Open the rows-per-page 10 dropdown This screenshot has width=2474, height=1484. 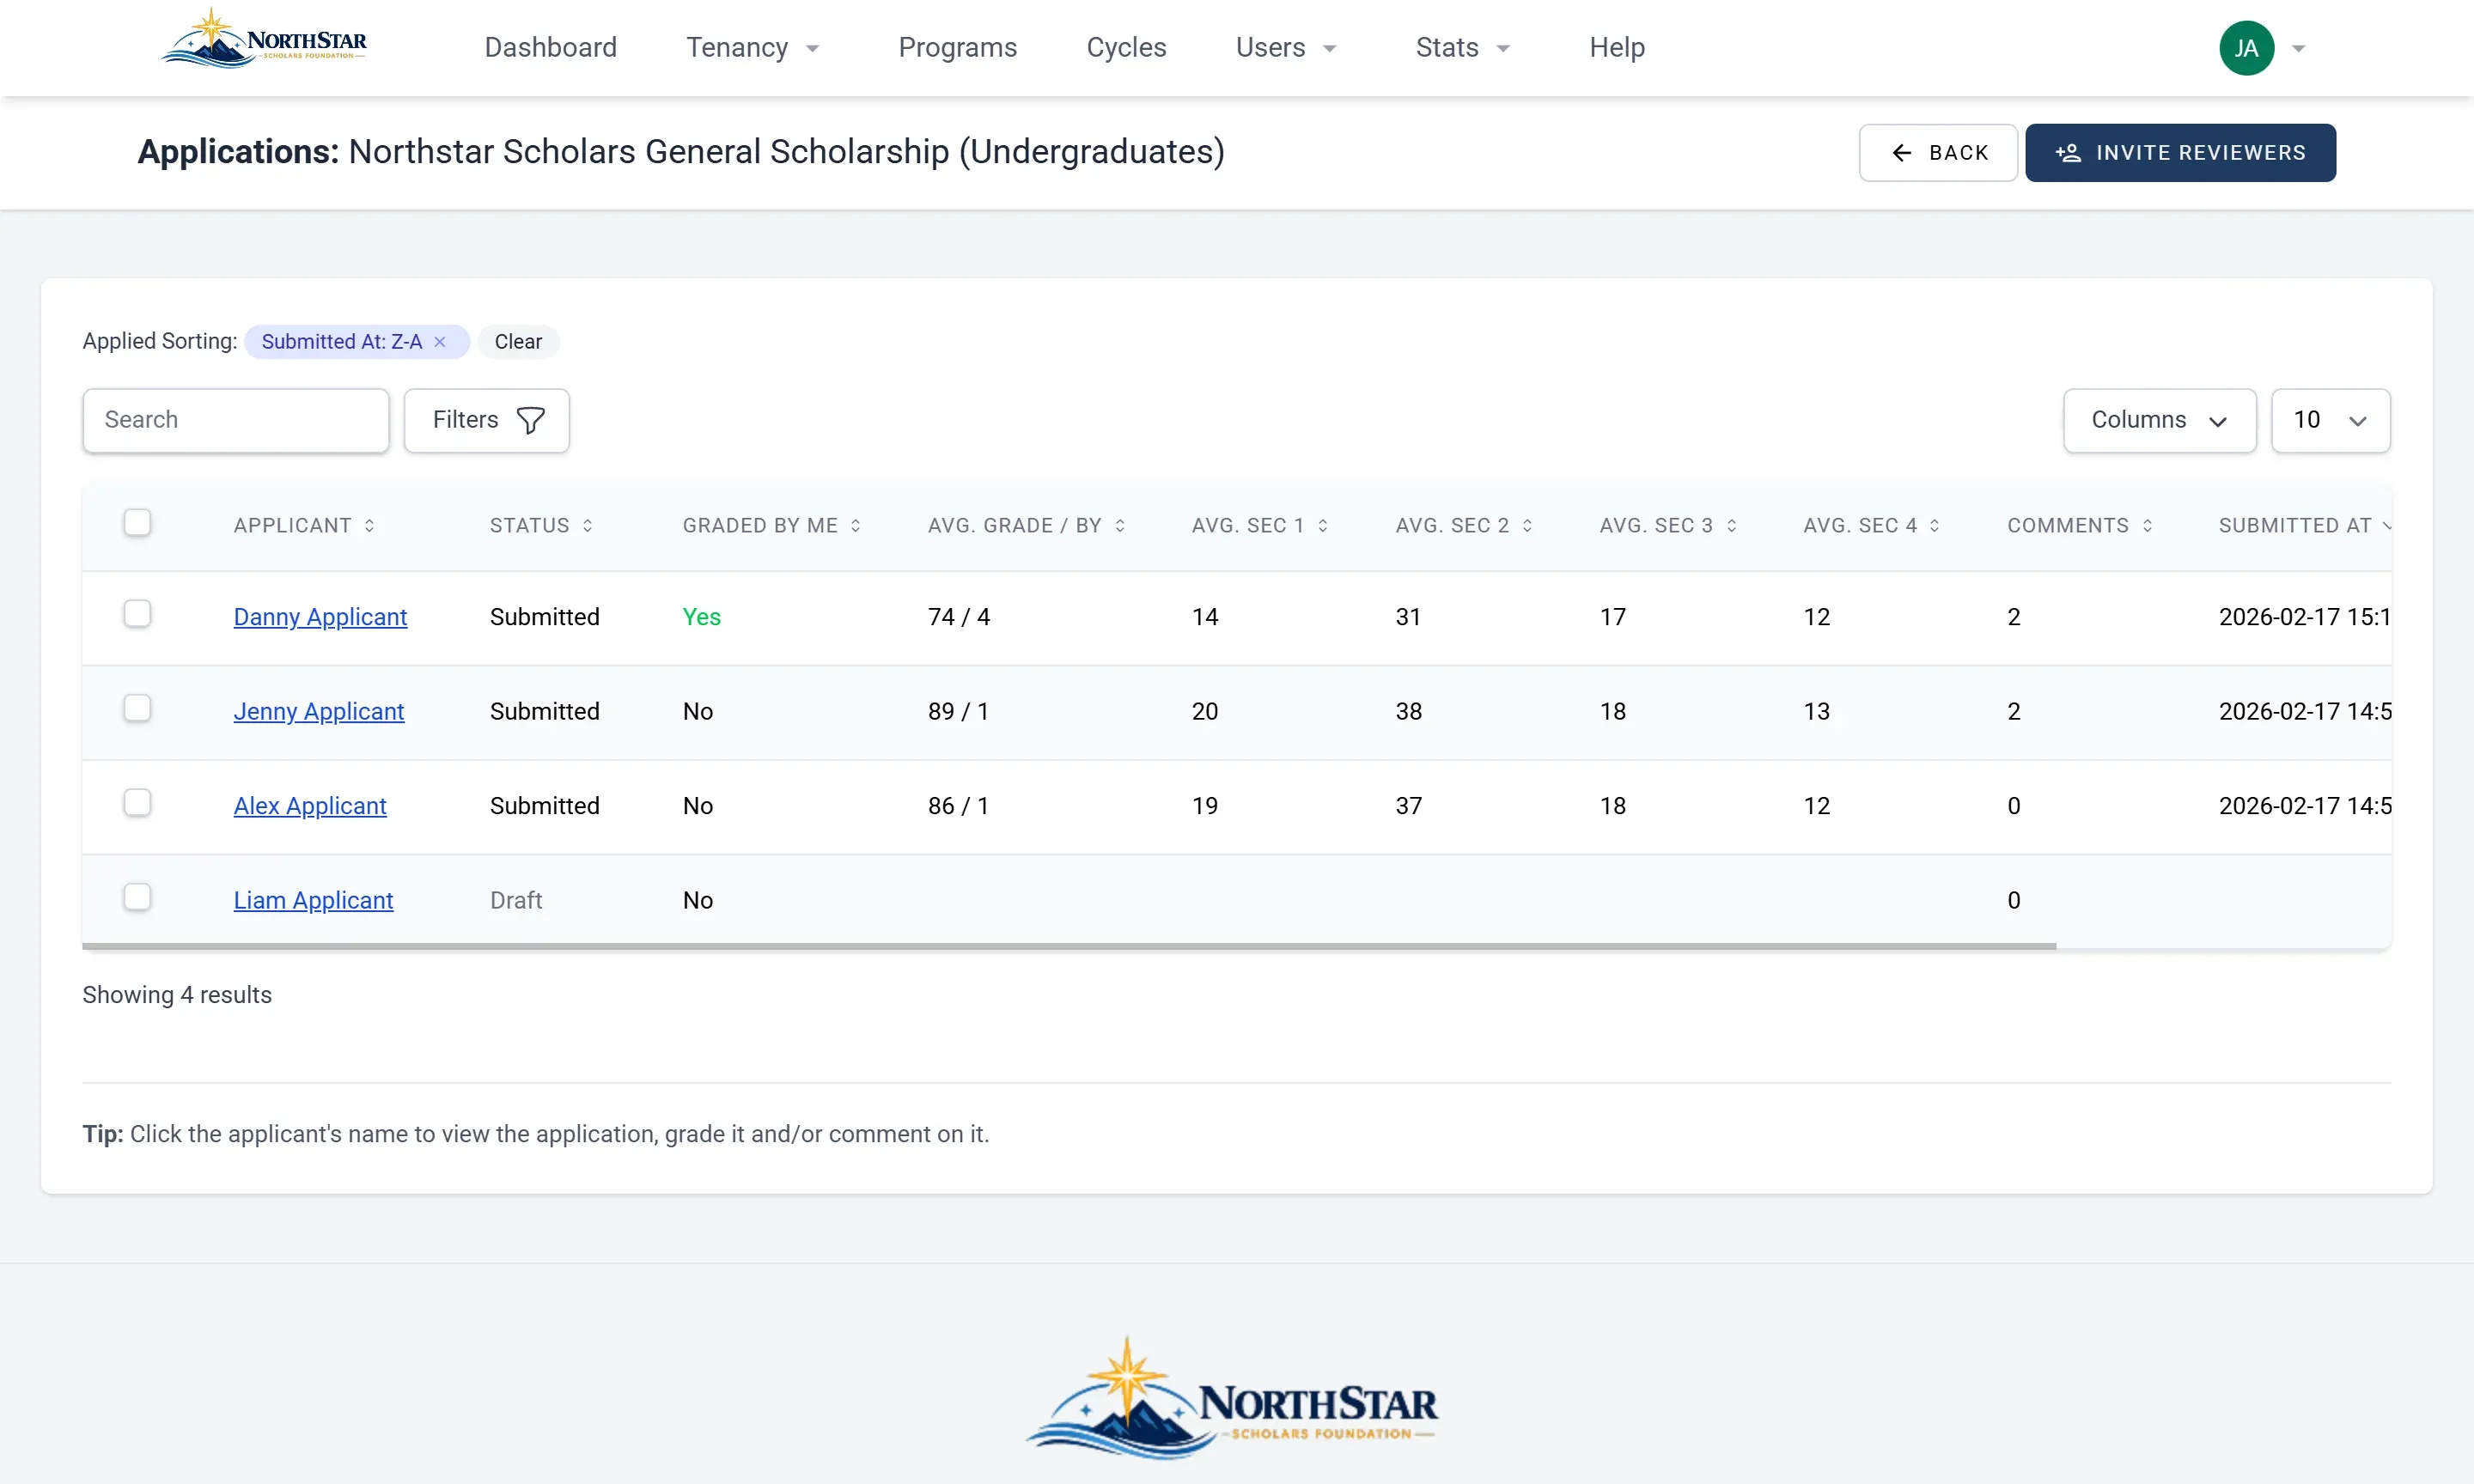pyautogui.click(x=2330, y=420)
